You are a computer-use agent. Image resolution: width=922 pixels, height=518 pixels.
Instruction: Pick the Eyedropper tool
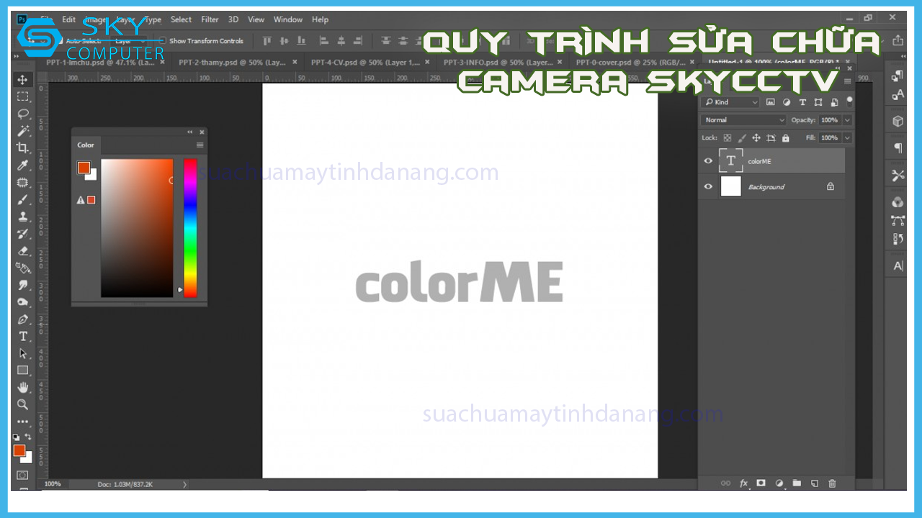click(23, 165)
